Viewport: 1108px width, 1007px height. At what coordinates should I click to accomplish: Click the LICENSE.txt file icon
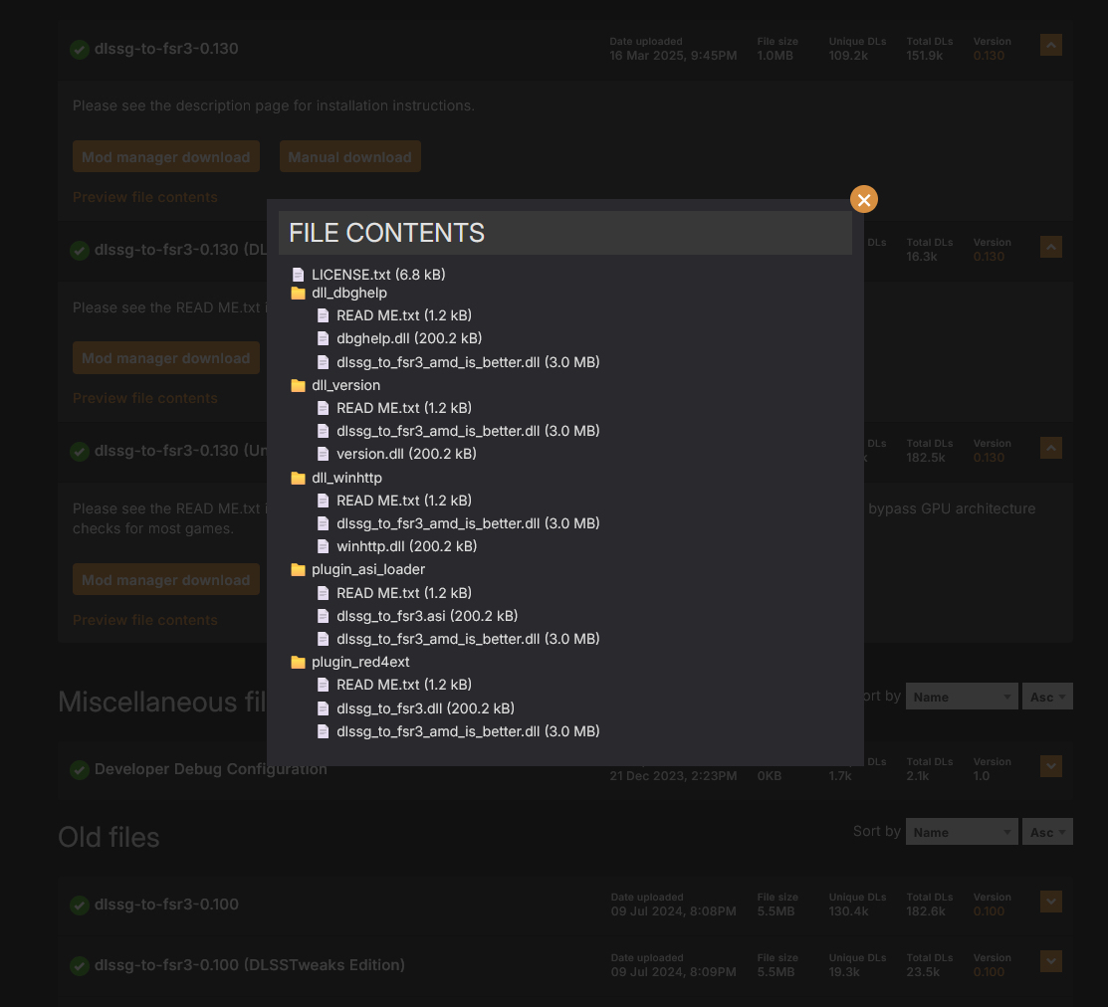pos(298,275)
